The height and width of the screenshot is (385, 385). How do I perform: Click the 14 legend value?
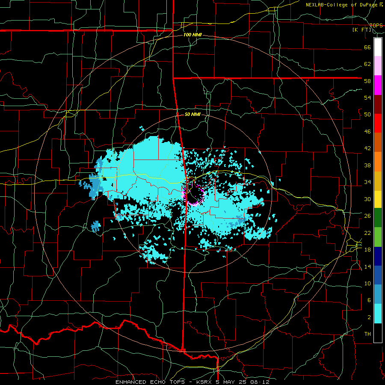[x=367, y=267]
